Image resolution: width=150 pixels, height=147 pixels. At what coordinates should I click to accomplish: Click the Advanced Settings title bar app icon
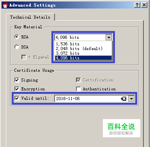coord(5,5)
